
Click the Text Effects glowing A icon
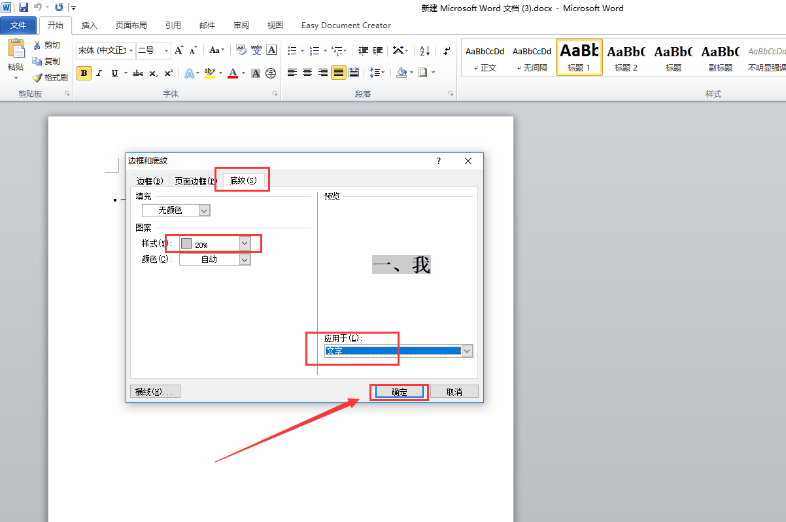[188, 73]
